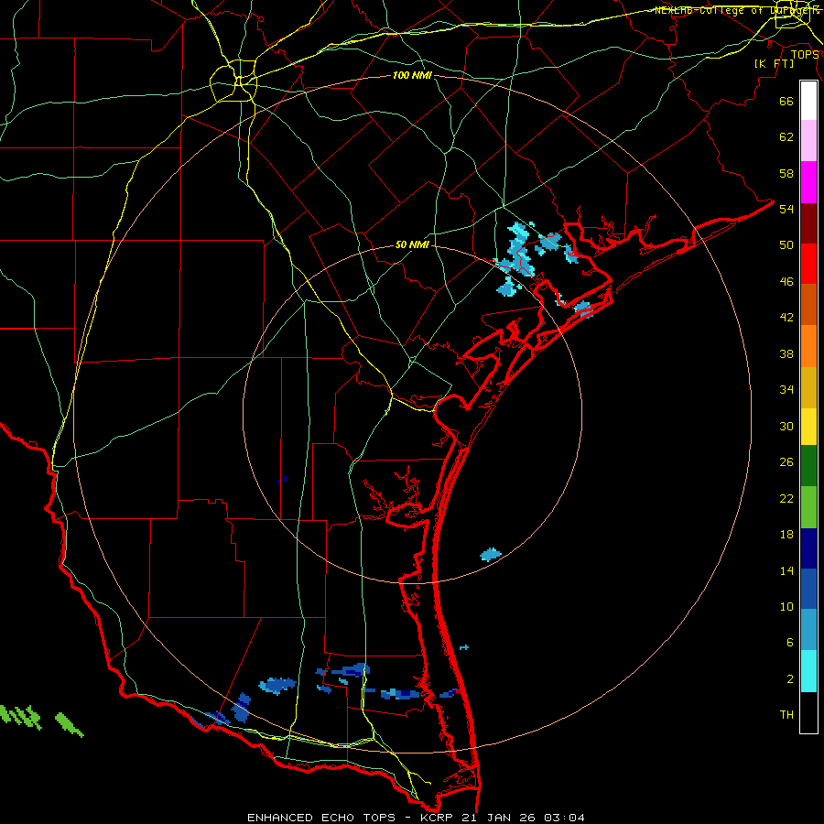Click the gold legend swatch
Screen dimensions: 824x824
pos(808,387)
